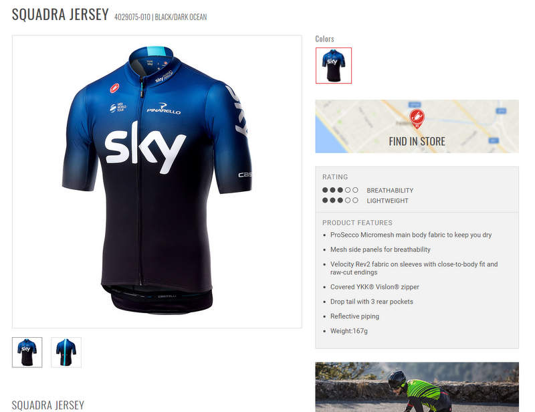Show the back-view jersey thumbnail

pos(66,352)
